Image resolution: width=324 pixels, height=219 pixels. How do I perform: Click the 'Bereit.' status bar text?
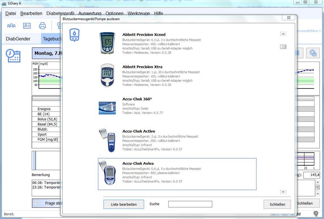(9, 214)
